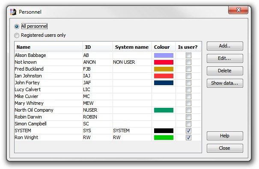This screenshot has height=169, width=259.
Task: Select the Alison Babbage name cell
Action: coord(48,55)
